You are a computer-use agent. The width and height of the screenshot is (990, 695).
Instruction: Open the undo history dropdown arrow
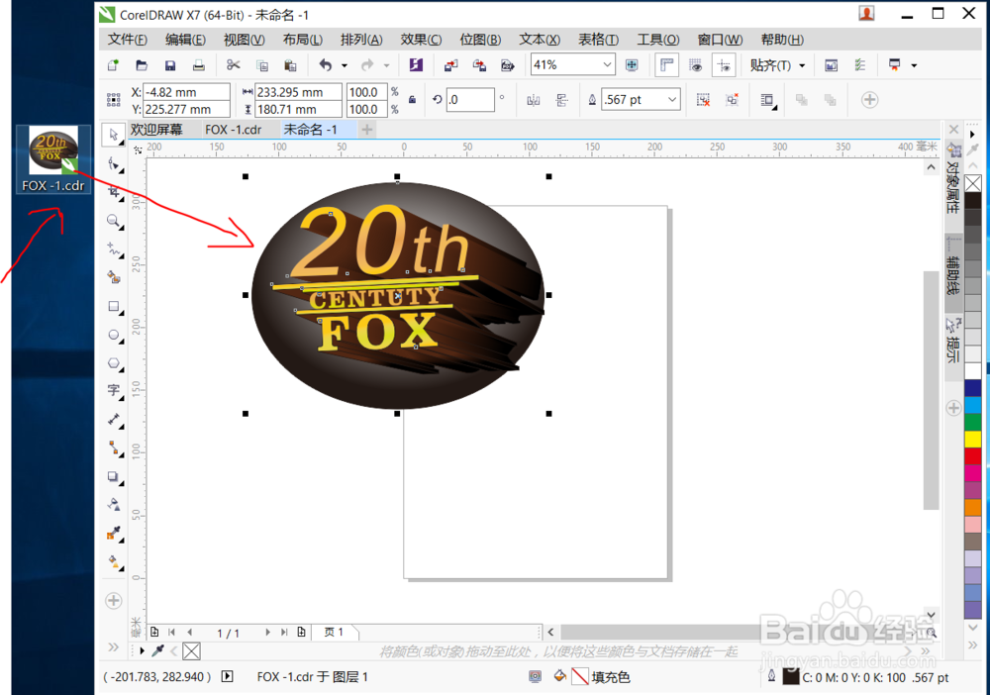coord(345,65)
